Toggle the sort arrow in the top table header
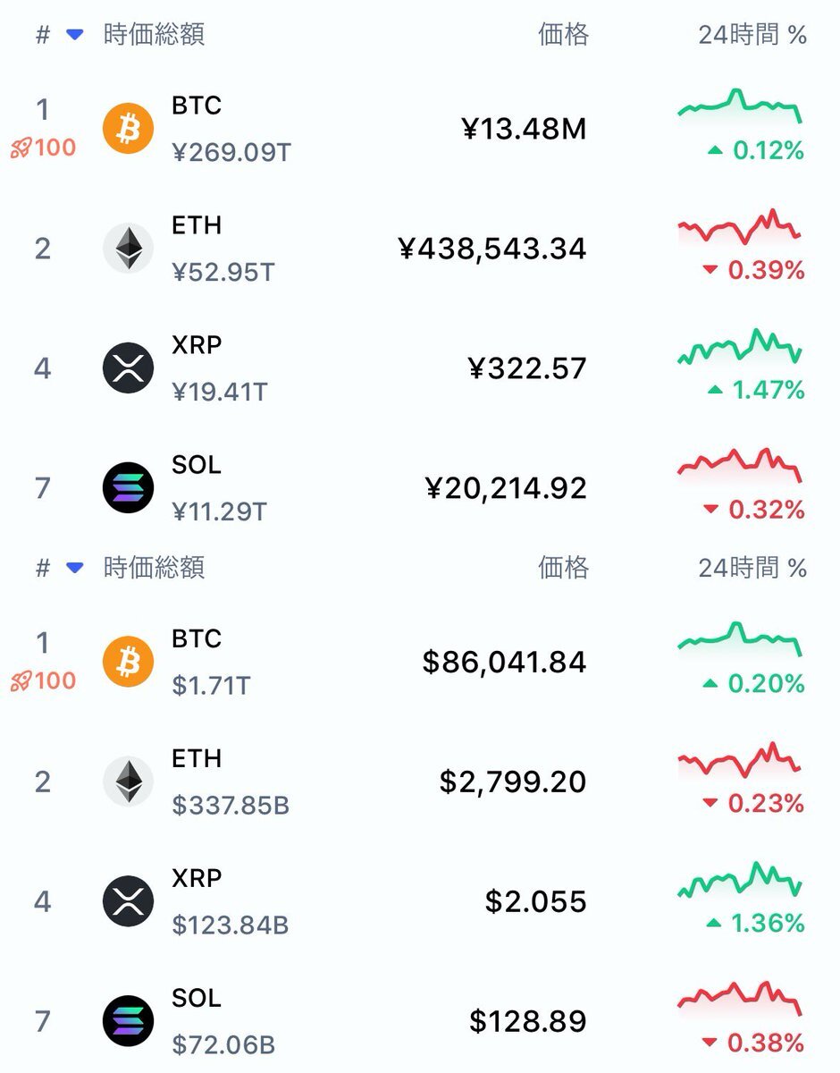The height and width of the screenshot is (1073, 840). pyautogui.click(x=75, y=35)
